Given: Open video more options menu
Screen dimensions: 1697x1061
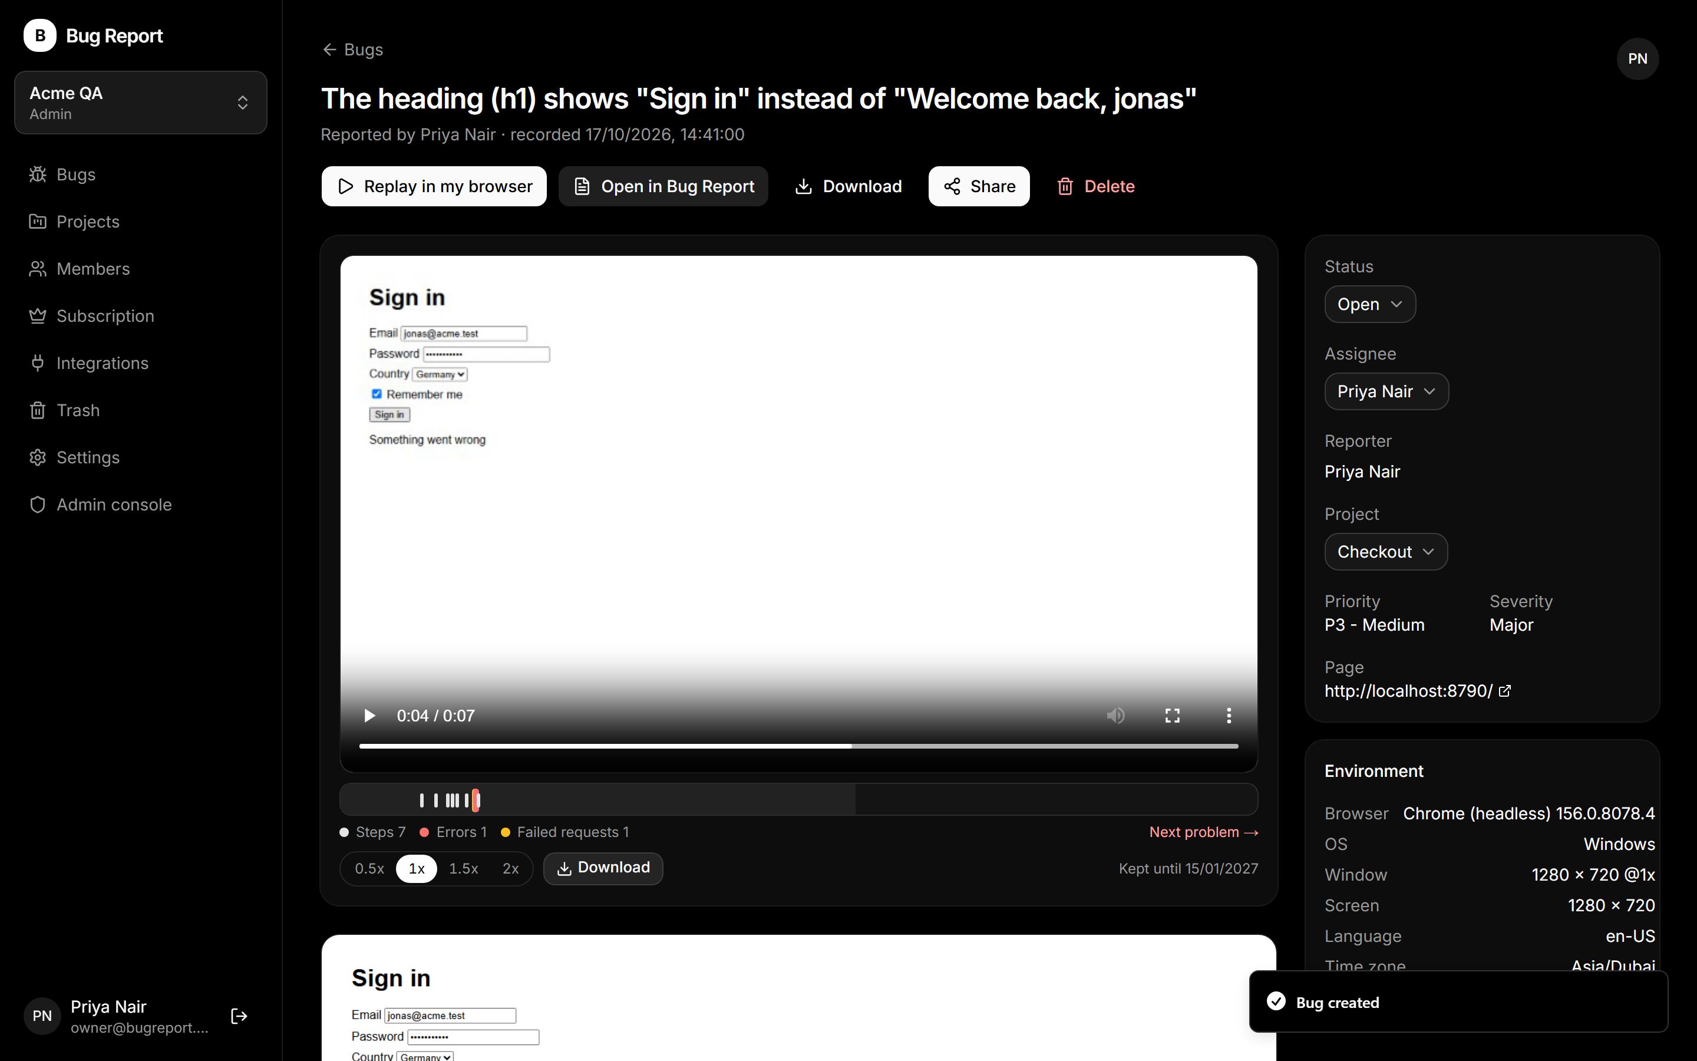Looking at the screenshot, I should point(1229,716).
